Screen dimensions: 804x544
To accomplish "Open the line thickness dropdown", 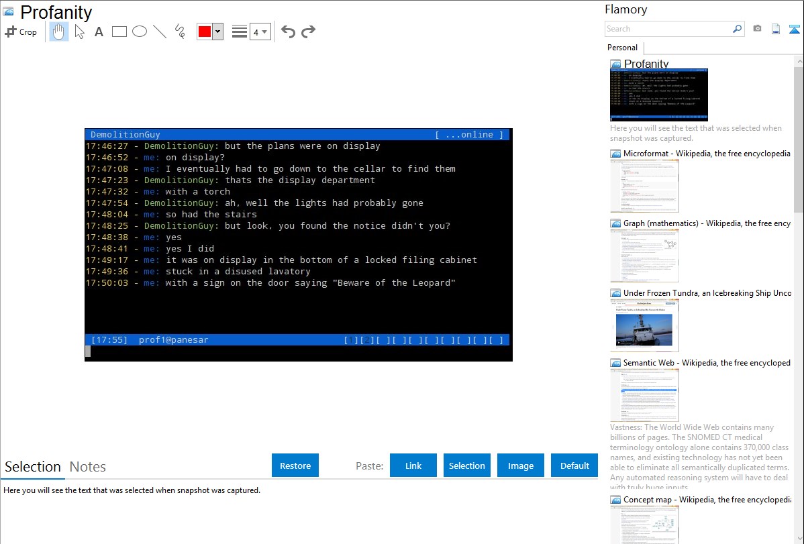I will (260, 32).
